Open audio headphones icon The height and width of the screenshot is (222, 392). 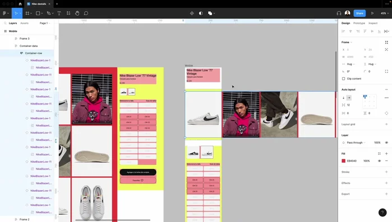(x=339, y=13)
